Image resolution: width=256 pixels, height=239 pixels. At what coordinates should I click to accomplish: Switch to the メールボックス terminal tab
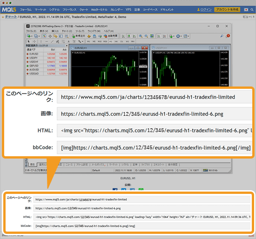(98, 165)
